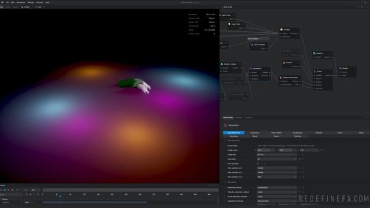Viewport: 370px width, 208px height.
Task: Collapse the Simulation size section
Action: 225,140
